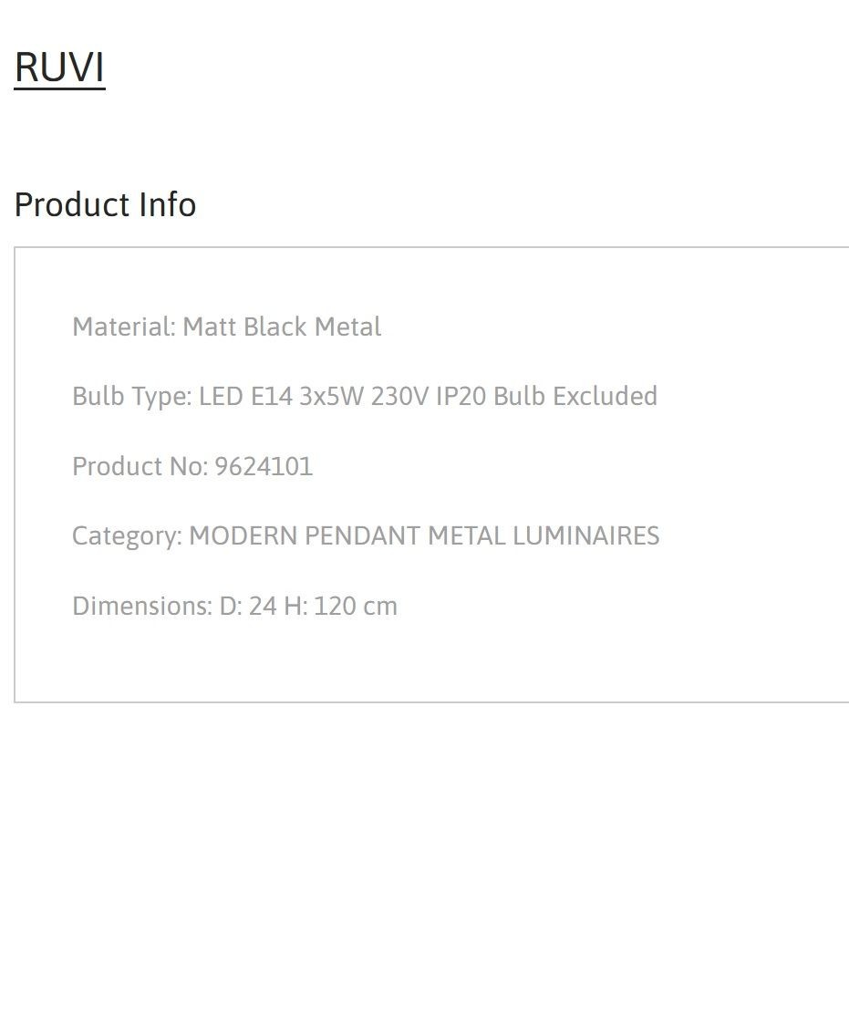Click the D: 24 diameter value
The image size is (849, 1028).
[248, 606]
